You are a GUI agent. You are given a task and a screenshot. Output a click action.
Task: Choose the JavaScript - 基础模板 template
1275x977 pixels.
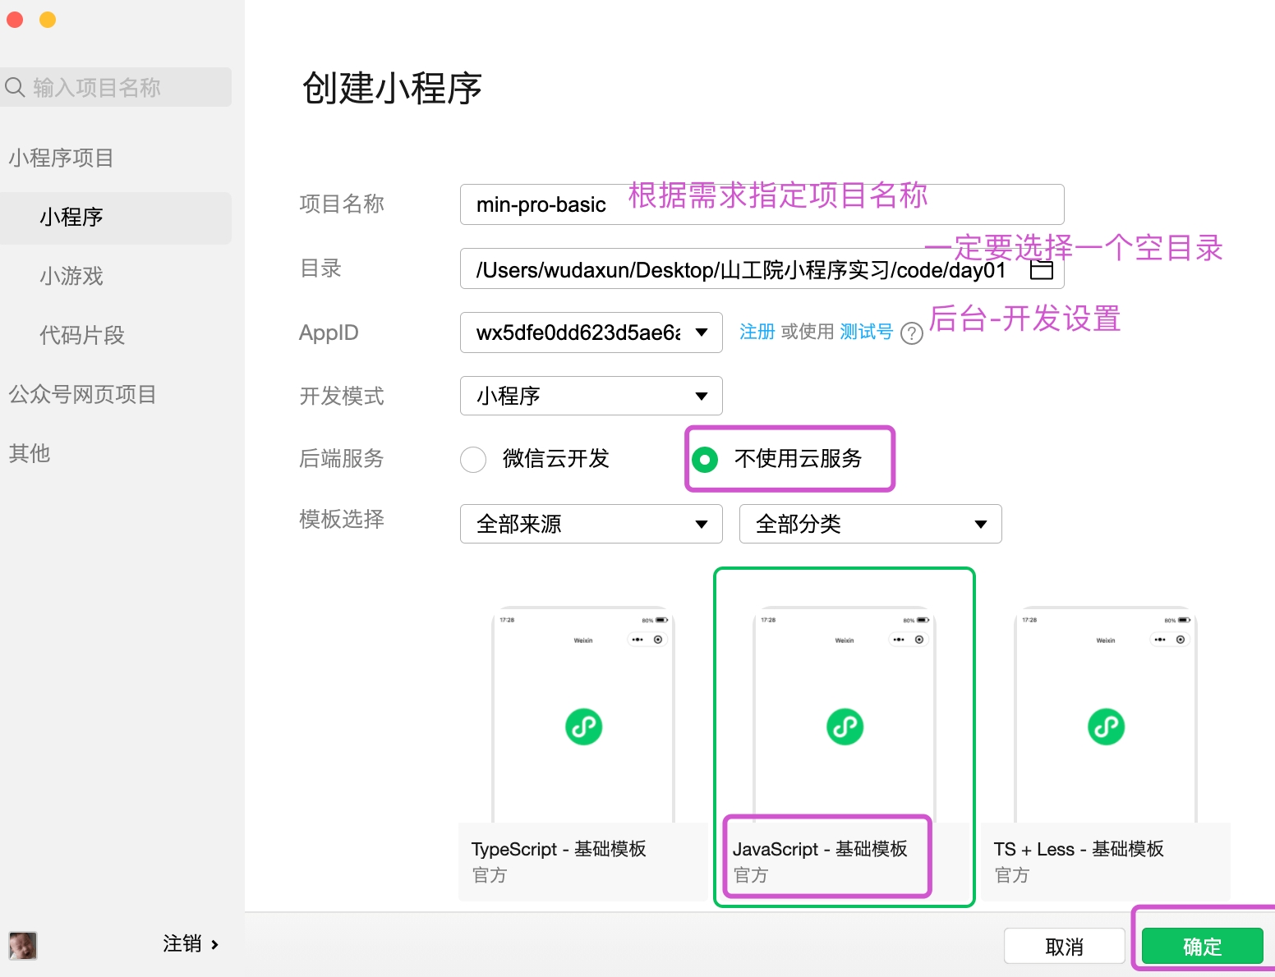[845, 737]
